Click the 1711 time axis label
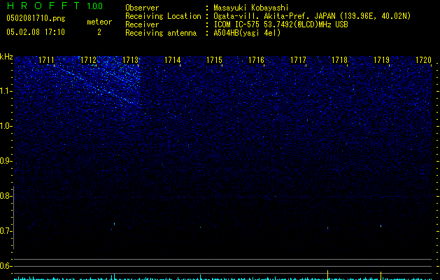This screenshot has width=440, height=280. pos(46,60)
